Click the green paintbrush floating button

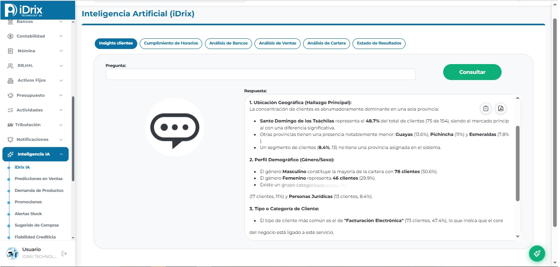tap(537, 253)
